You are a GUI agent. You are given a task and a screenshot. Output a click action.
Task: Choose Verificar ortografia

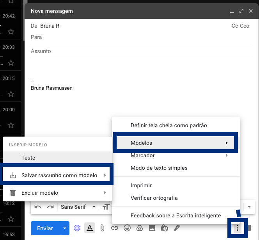[x=176, y=198]
